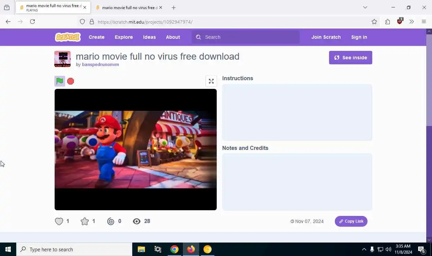The image size is (432, 256).
Task: Open the Scratch logo home page
Action: (68, 37)
